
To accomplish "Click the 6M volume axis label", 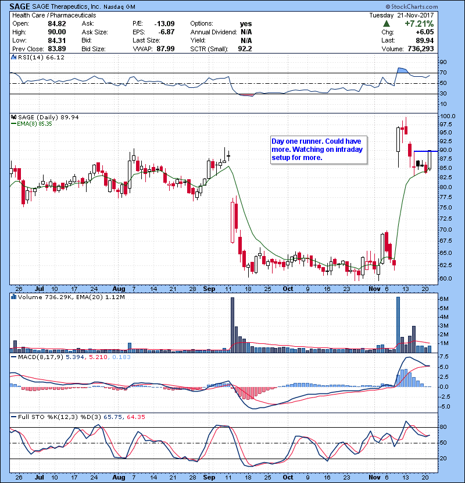I will [x=444, y=299].
